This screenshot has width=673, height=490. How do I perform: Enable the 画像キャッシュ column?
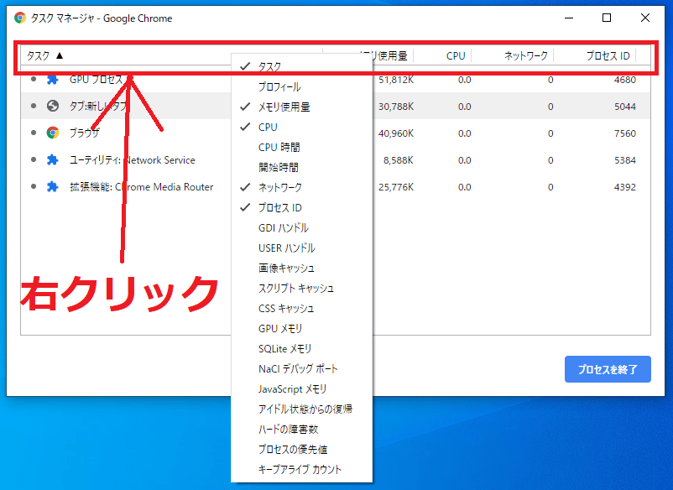302,268
